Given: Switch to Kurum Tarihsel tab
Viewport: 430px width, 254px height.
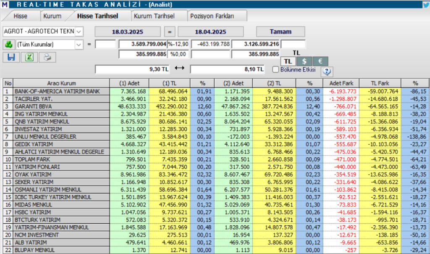Looking at the screenshot, I should pyautogui.click(x=154, y=16).
